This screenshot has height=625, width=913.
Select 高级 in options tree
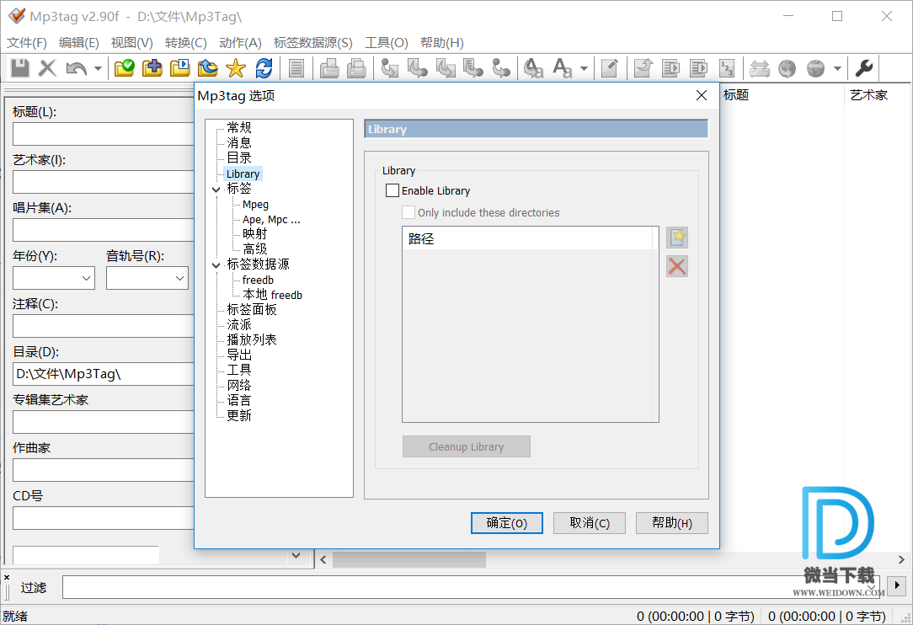[255, 248]
